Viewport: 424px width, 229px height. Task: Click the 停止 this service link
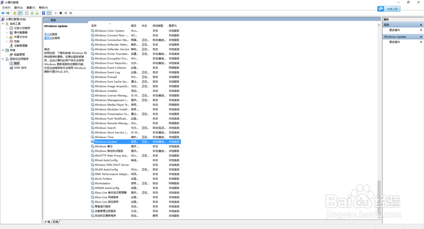[x=47, y=34]
